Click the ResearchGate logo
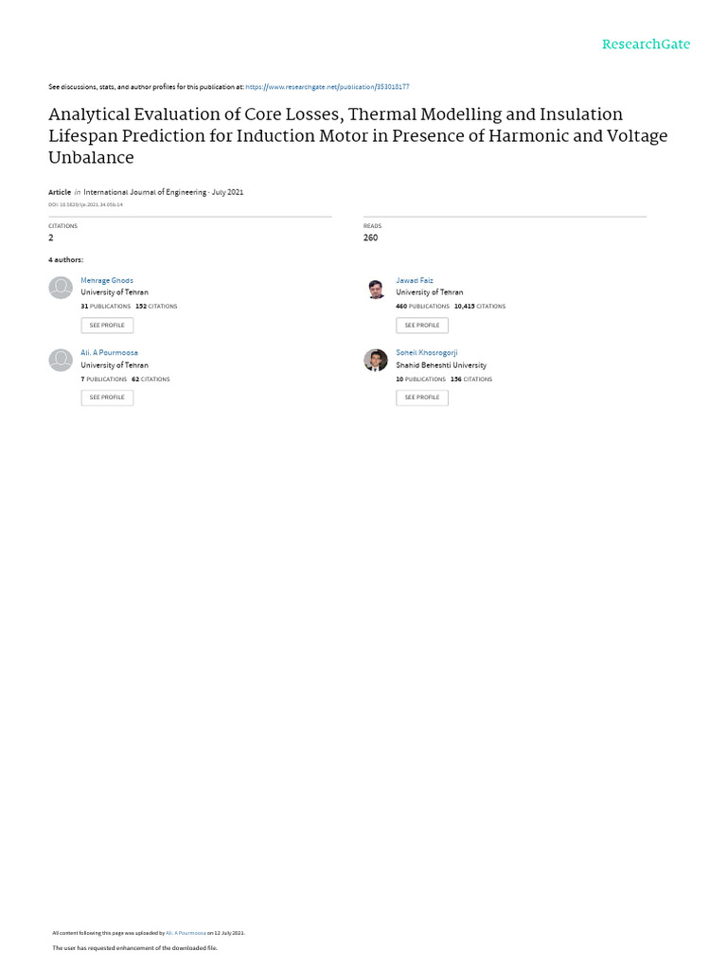Viewport: 727px width, 969px height. [646, 44]
